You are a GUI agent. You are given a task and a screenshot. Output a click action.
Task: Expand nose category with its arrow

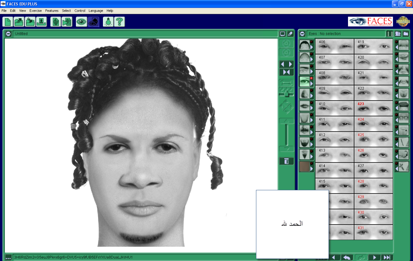tap(312, 96)
